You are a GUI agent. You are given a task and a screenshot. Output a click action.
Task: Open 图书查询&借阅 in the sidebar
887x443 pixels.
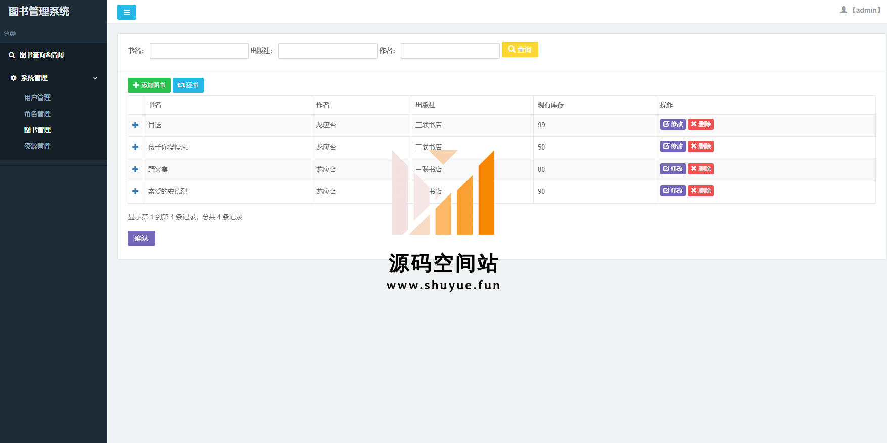(x=41, y=55)
